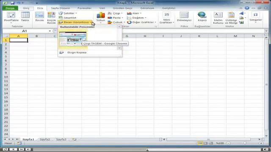Switch to Page Break Preview
The width and height of the screenshot is (271, 152).
pos(211,143)
